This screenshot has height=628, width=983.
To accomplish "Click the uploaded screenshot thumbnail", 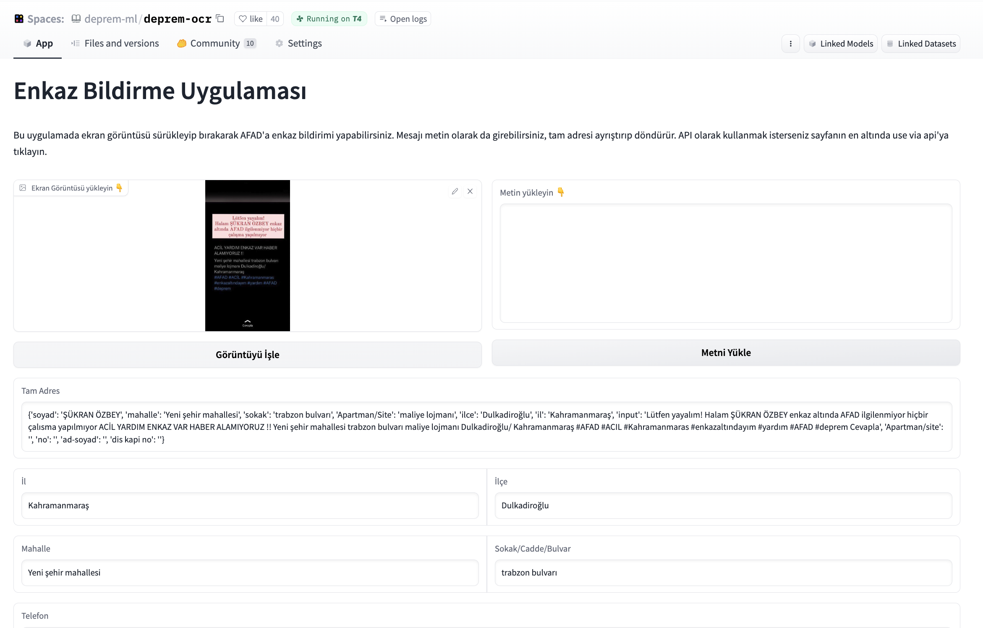I will (x=248, y=256).
